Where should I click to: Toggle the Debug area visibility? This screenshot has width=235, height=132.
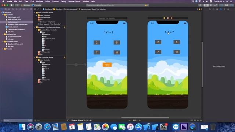pos(227,5)
